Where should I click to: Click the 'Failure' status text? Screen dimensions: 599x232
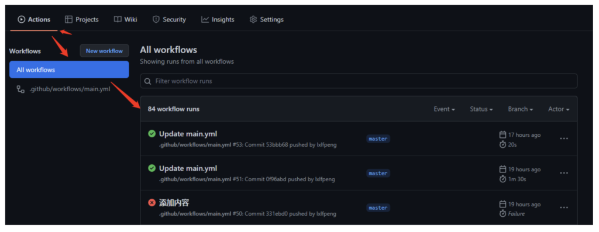(x=517, y=214)
